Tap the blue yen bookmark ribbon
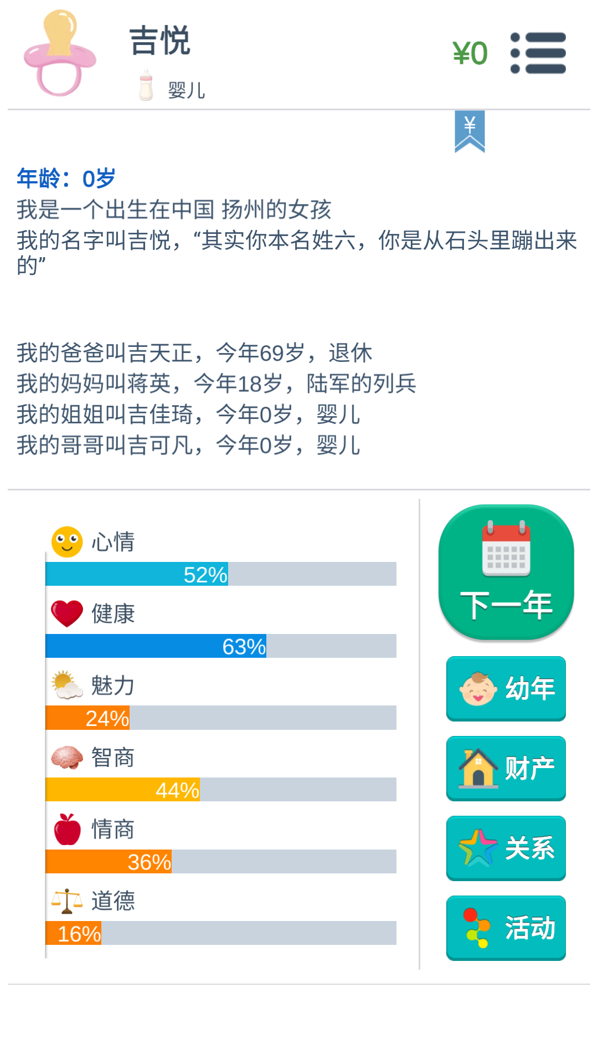 (x=470, y=131)
